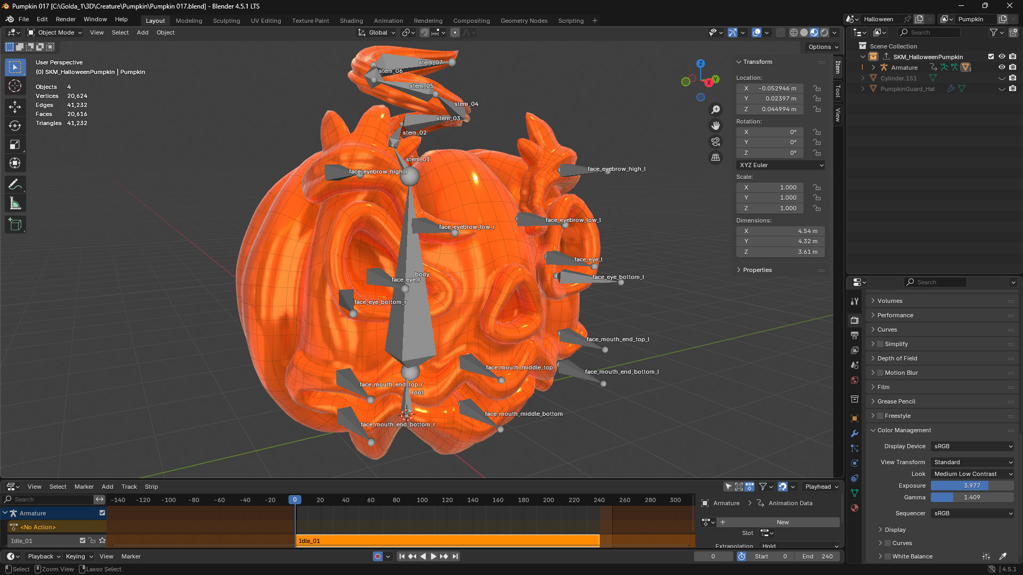
Task: Uncheck the SKM_HalloweenPumpkin collection checkbox
Action: coord(991,56)
